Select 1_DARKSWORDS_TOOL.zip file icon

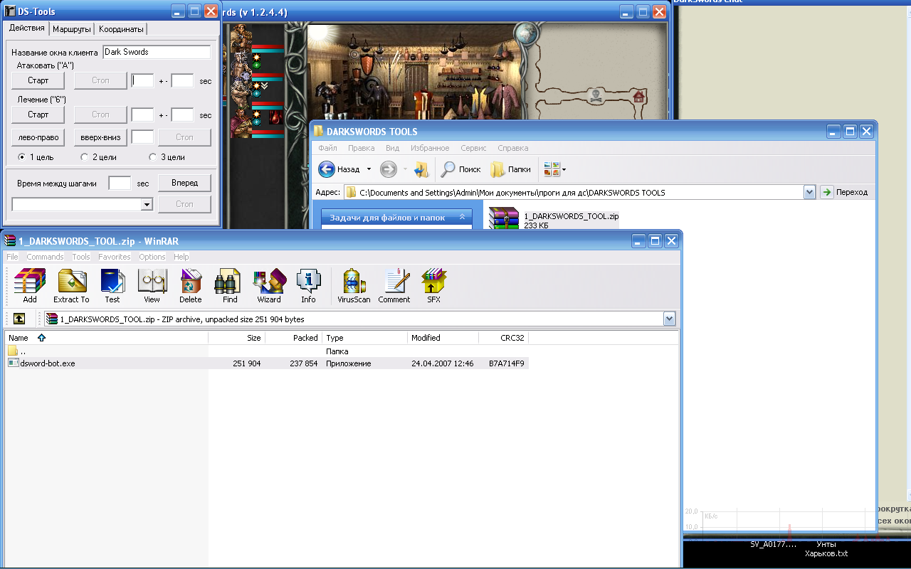tap(504, 219)
